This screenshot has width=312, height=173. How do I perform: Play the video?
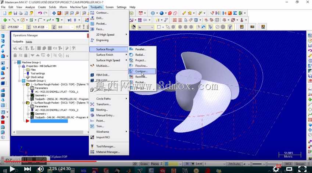[x=12, y=169]
